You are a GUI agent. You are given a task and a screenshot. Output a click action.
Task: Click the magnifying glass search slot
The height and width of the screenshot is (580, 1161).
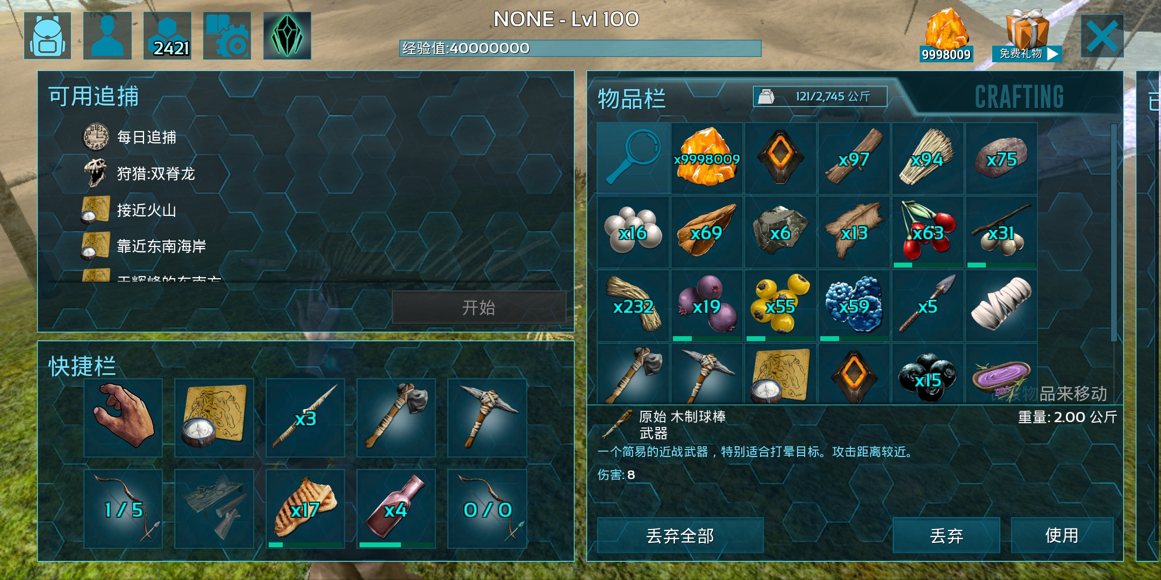point(633,158)
